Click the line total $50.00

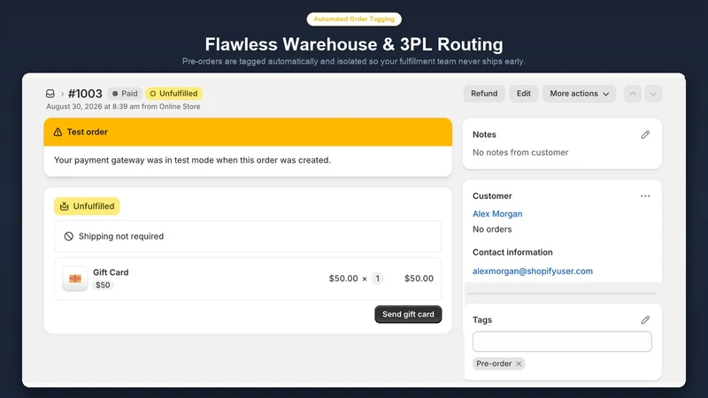pyautogui.click(x=419, y=279)
